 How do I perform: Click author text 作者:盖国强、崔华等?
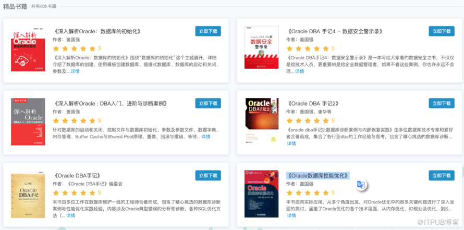[309, 112]
